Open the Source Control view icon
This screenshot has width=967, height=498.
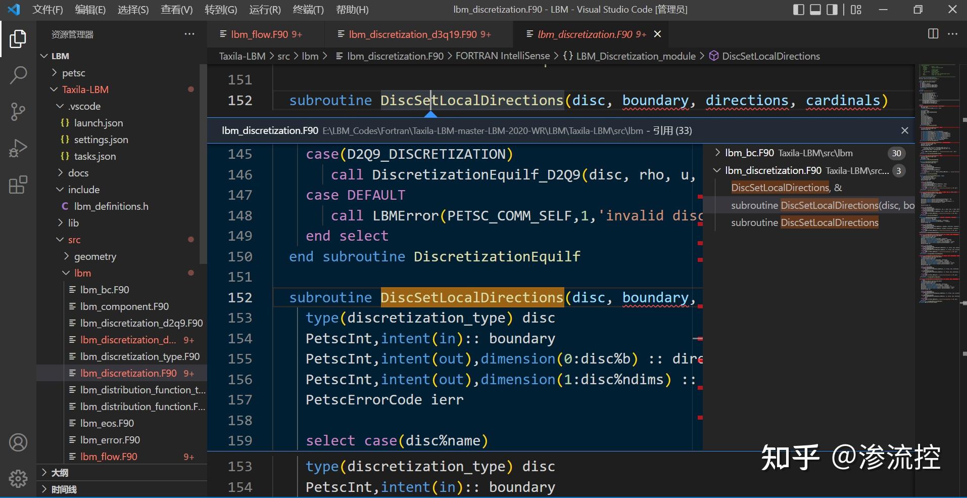point(18,112)
